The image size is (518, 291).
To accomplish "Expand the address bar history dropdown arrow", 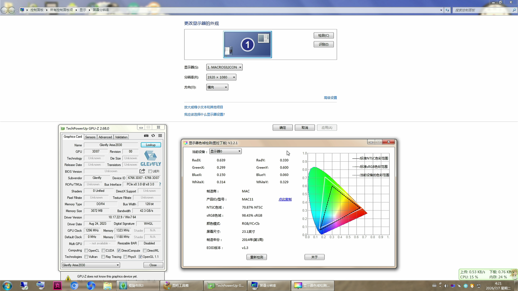I will [x=441, y=10].
